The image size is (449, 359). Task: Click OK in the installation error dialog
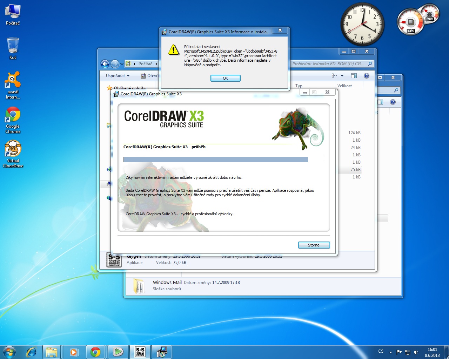tap(226, 78)
